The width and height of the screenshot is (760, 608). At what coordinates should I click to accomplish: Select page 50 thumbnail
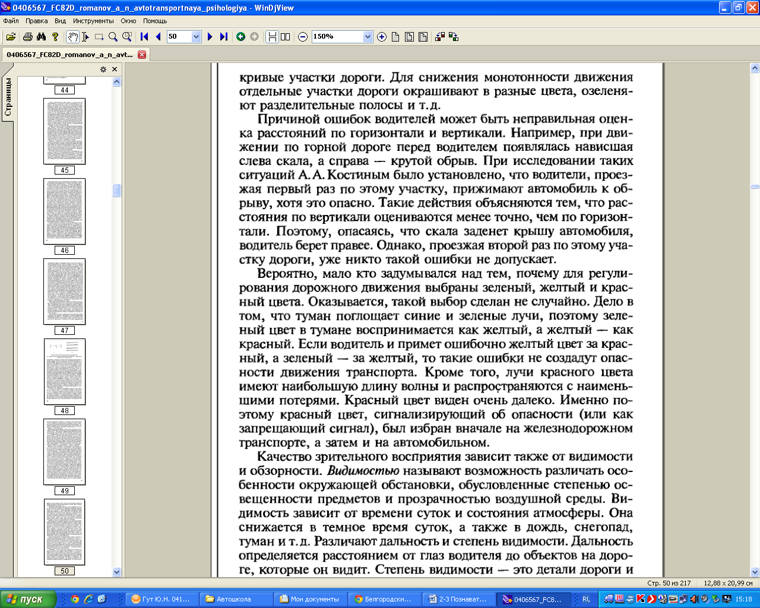tap(64, 532)
